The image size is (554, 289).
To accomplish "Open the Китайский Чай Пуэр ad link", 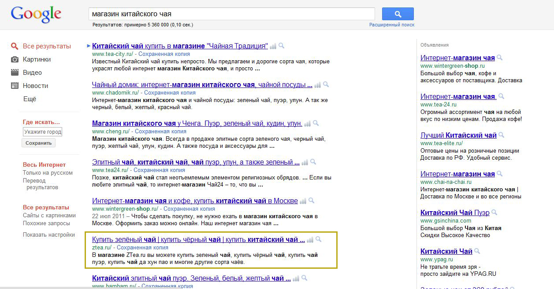I will (x=455, y=212).
